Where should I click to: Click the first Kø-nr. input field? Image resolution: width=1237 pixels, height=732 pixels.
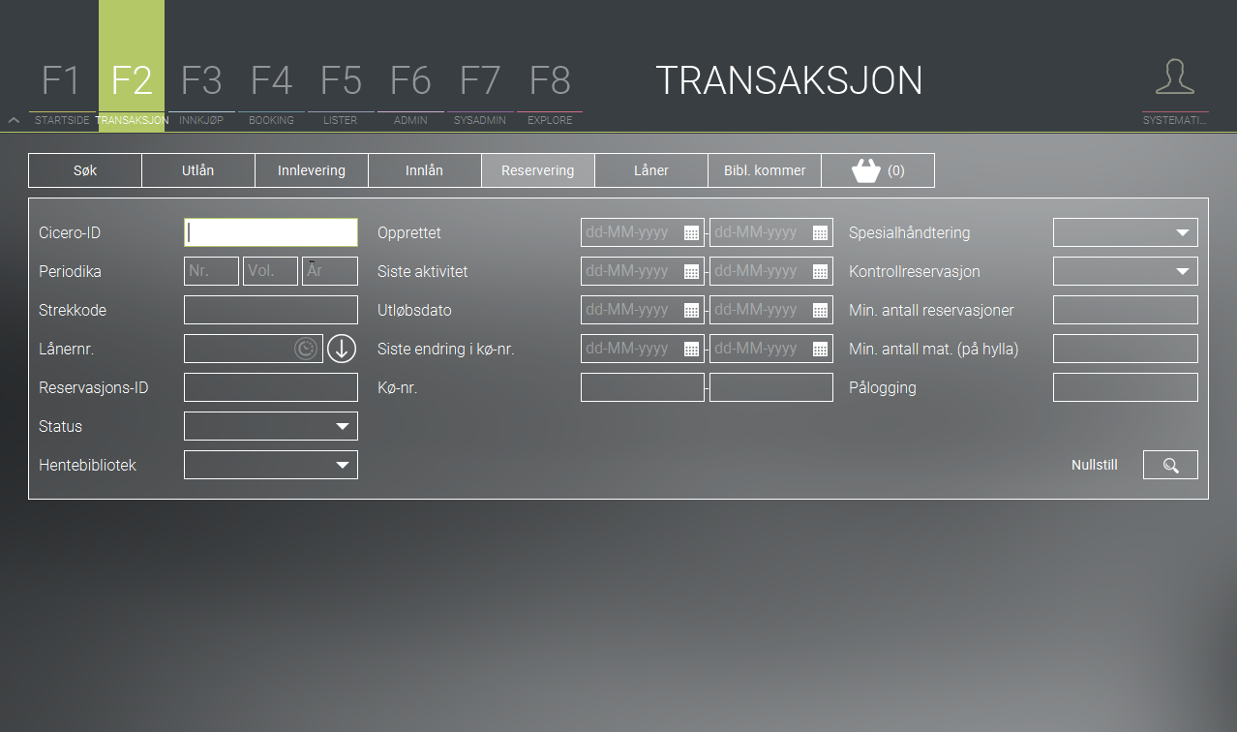(643, 387)
